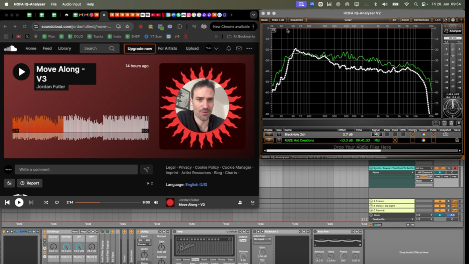Go to SoundCloud Home
The width and height of the screenshot is (469, 264).
(31, 48)
